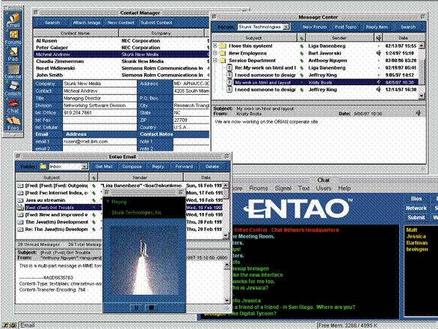Sort Message Center by Sender column
Screen dimensions: 438x329
coord(339,37)
